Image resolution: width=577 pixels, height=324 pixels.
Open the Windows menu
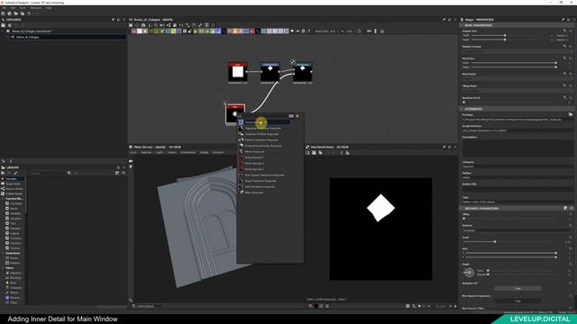click(x=36, y=8)
